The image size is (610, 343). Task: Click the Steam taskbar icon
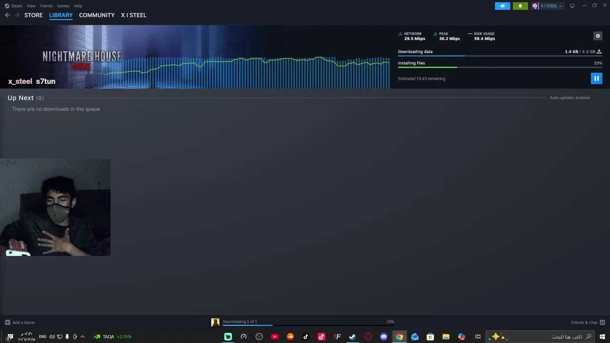coord(352,337)
